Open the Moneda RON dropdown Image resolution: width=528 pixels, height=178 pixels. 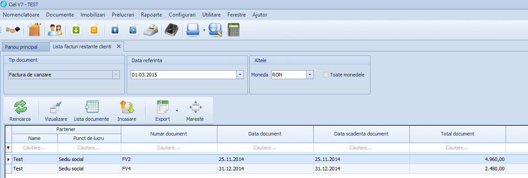click(310, 75)
